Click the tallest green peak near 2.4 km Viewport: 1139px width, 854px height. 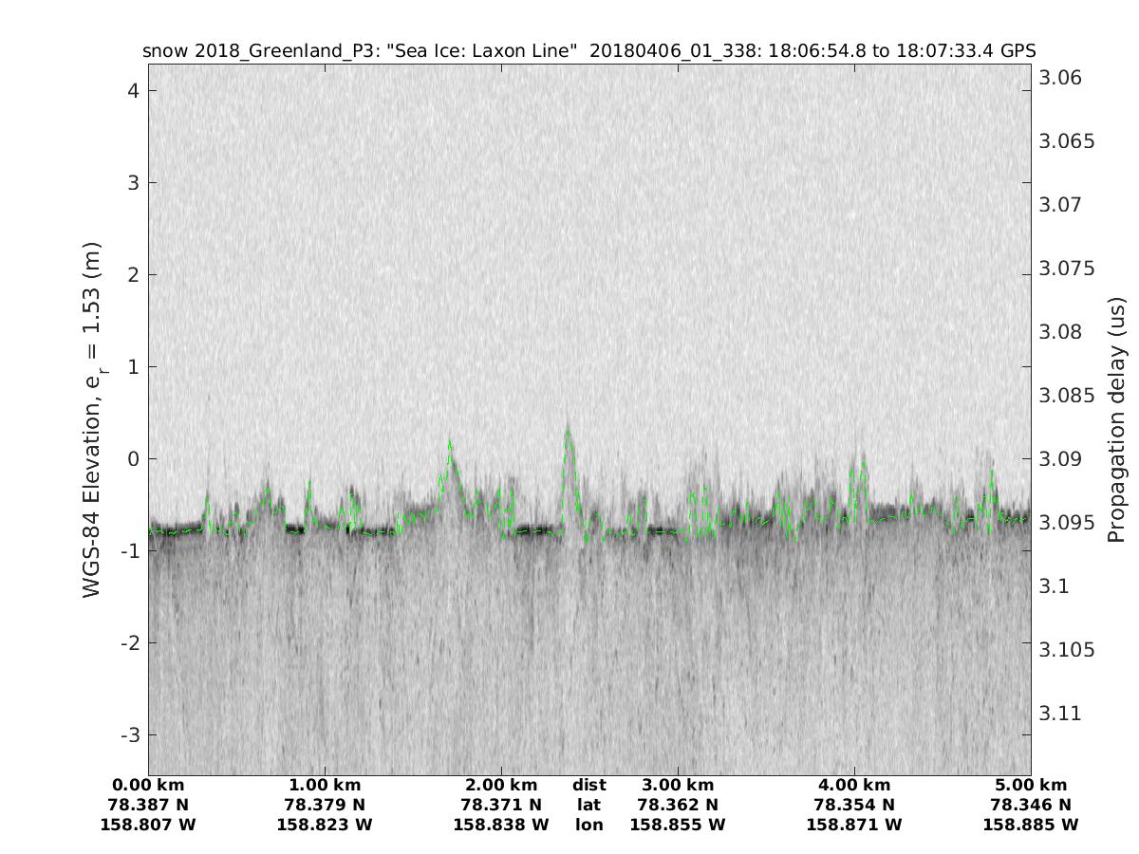click(568, 433)
